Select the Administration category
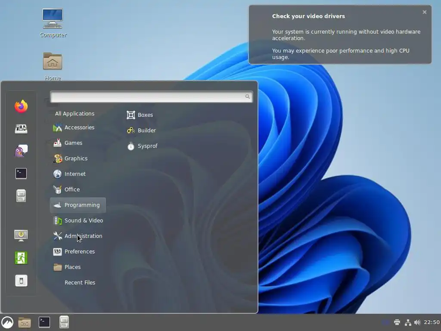The image size is (441, 331). (78, 236)
